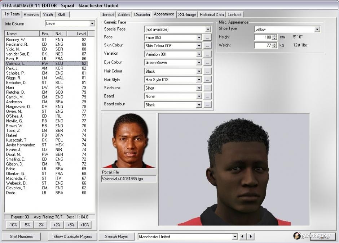The image size is (339, 243).
Task: Sort list by Pos. column header
Action: 46,34
